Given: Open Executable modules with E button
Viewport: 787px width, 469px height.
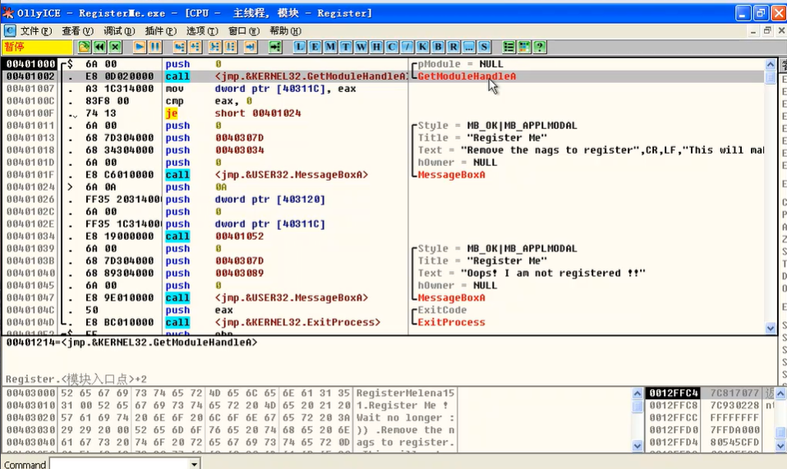Looking at the screenshot, I should tap(315, 47).
